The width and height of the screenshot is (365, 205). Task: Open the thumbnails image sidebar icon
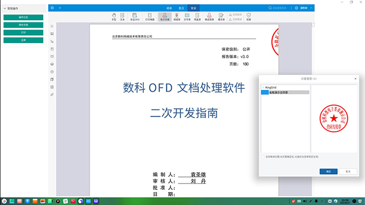click(x=52, y=34)
